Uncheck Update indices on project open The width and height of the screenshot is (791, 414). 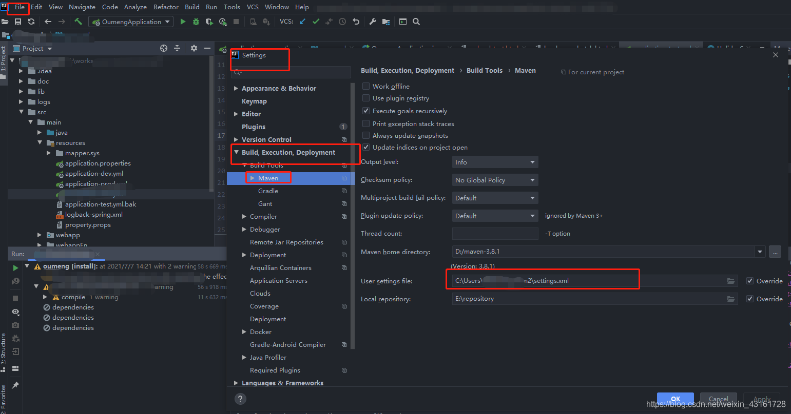[366, 147]
